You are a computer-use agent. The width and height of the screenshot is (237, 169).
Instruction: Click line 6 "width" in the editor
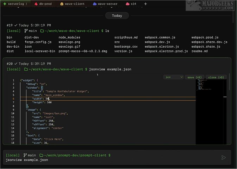coord(37,99)
